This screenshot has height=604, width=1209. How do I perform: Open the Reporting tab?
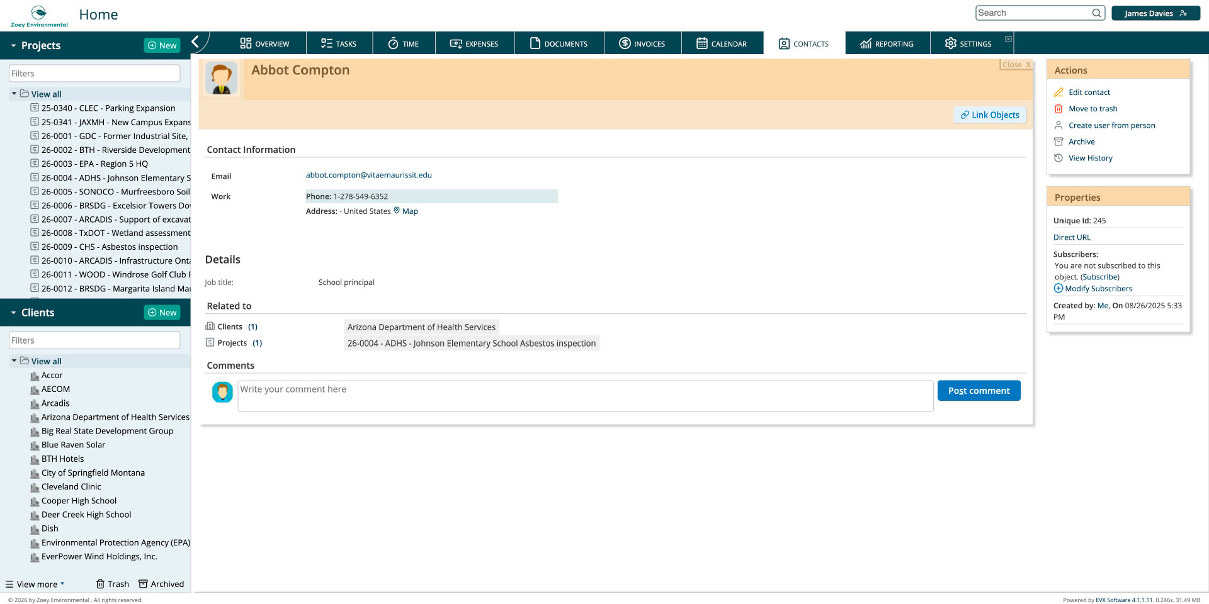tap(887, 43)
